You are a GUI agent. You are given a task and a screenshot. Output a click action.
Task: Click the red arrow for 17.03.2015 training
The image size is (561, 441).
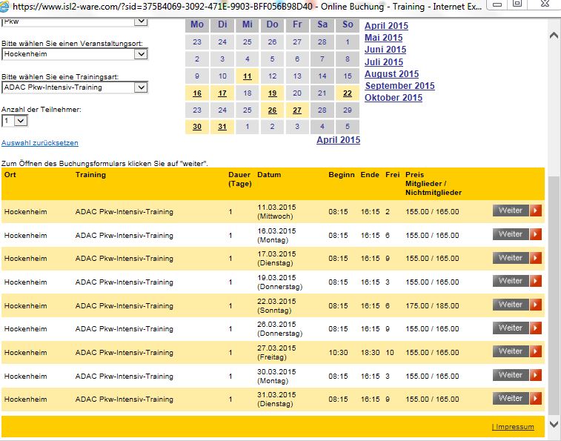point(536,258)
